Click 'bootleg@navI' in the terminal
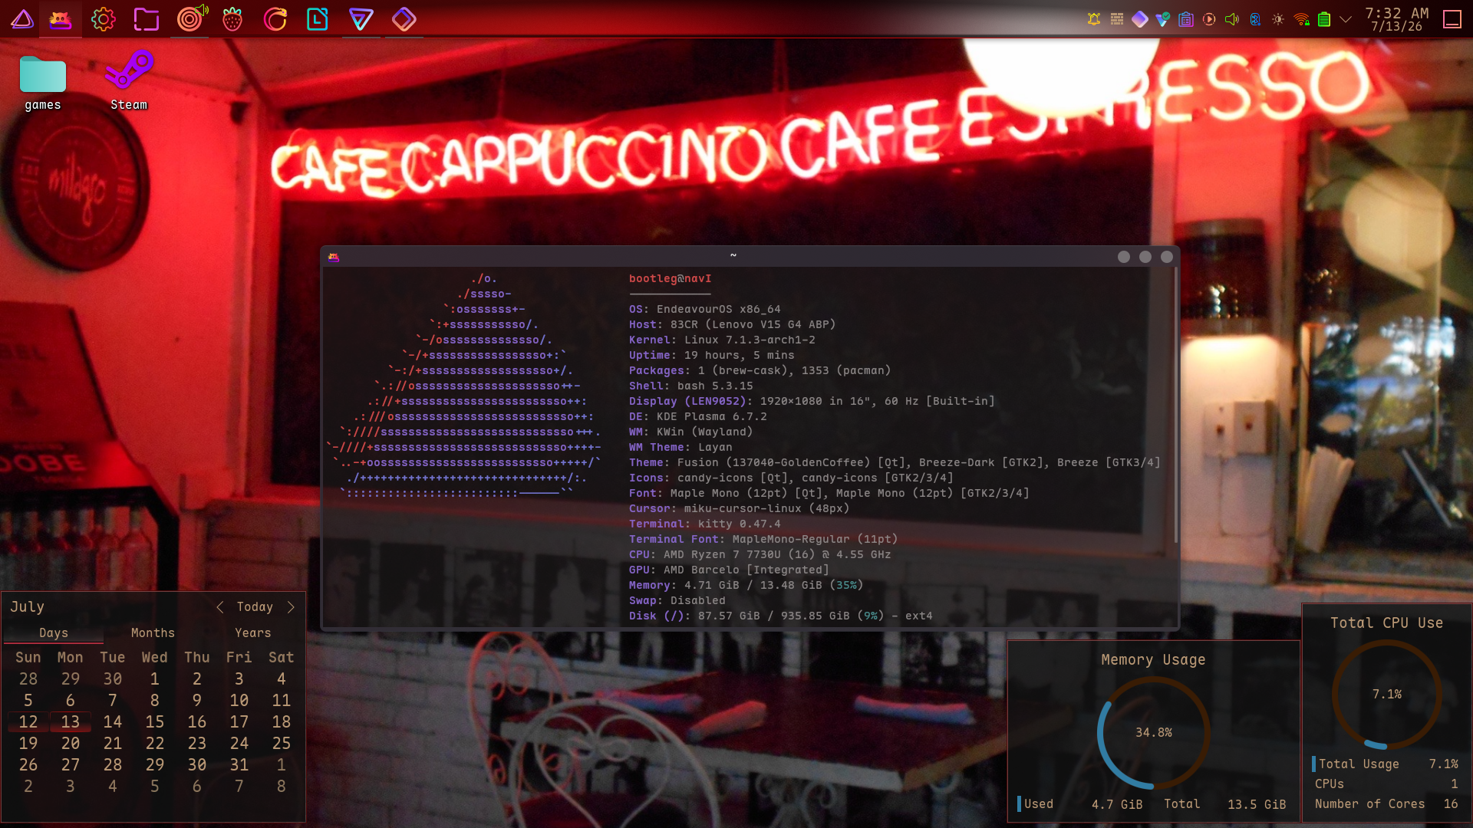The width and height of the screenshot is (1473, 828). tap(671, 279)
